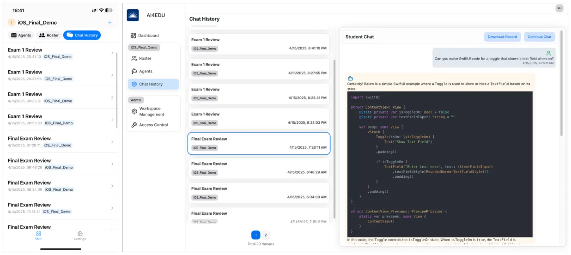This screenshot has height=255, width=571.
Task: Open web thread Exam 1 Review 8:23:03 PM
Action: tap(259, 119)
